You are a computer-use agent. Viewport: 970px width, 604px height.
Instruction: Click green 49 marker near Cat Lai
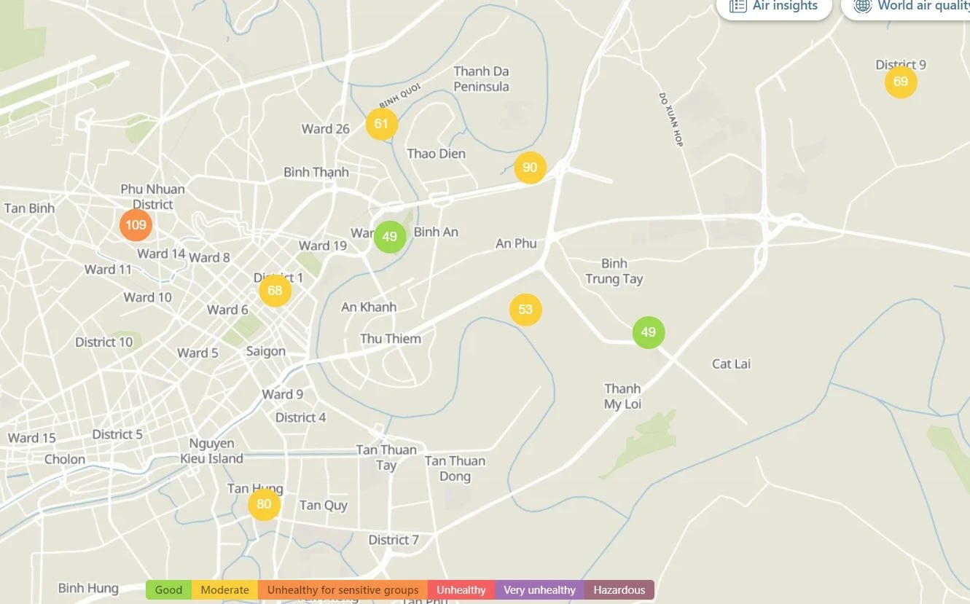[x=648, y=332]
